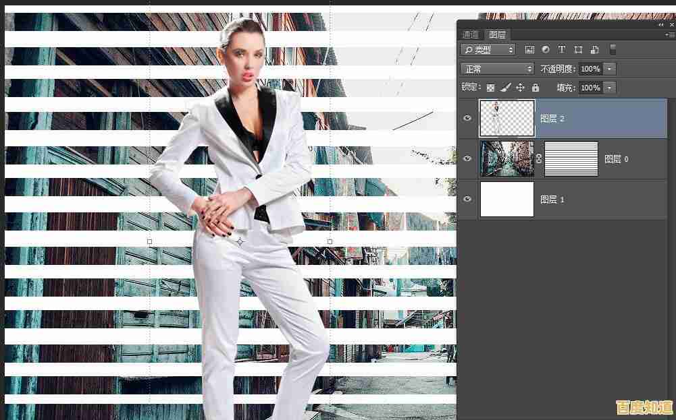Open the 正常 blend mode dropdown
The image size is (676, 420).
498,69
